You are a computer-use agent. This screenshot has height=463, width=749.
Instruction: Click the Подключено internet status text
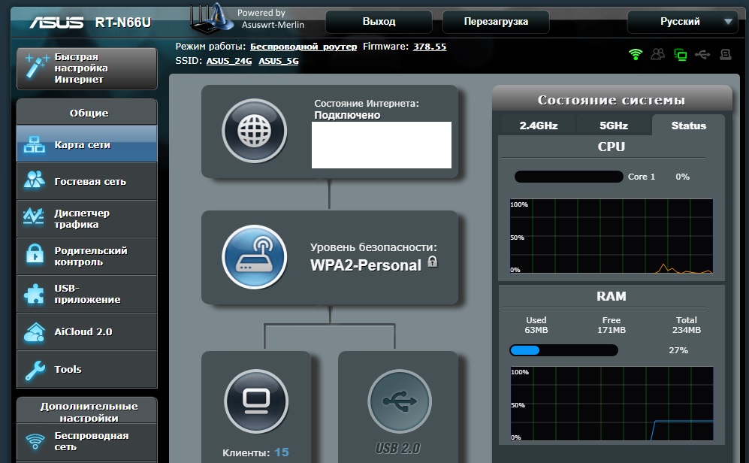(347, 115)
